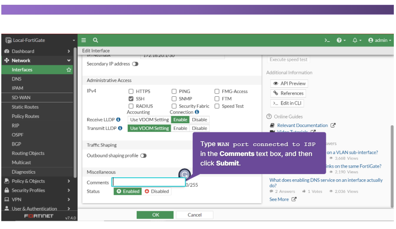Enable the PING checkbox

pos(174,91)
